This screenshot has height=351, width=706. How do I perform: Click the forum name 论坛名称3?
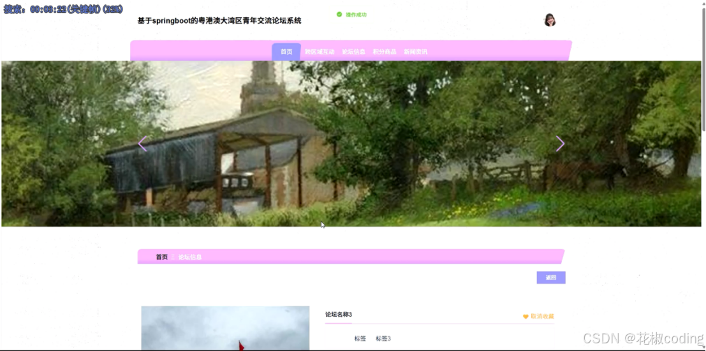[339, 315]
